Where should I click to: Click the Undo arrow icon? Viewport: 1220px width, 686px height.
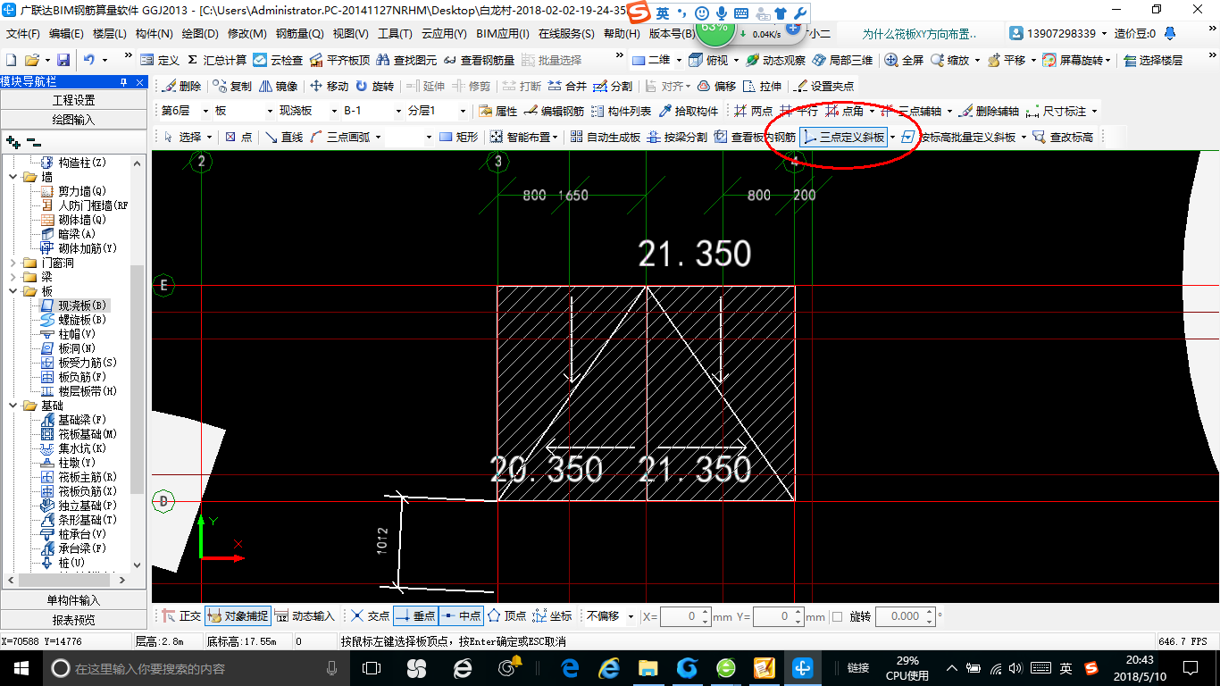(89, 60)
